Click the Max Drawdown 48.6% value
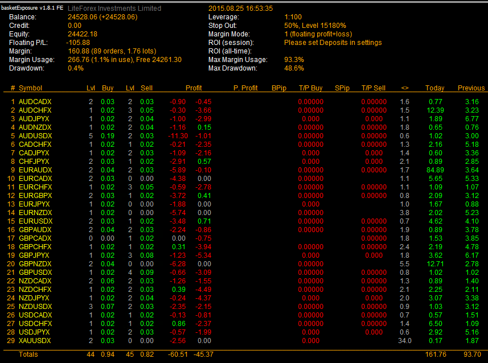This screenshot has width=488, height=363. pos(294,68)
